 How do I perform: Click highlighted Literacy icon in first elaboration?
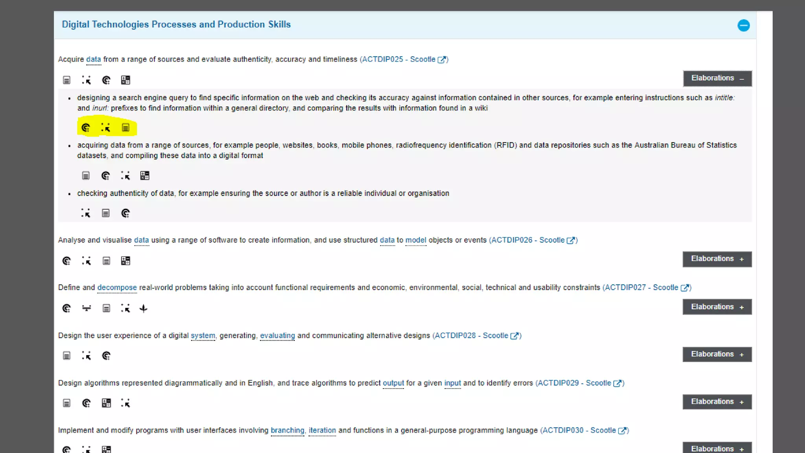(x=125, y=128)
